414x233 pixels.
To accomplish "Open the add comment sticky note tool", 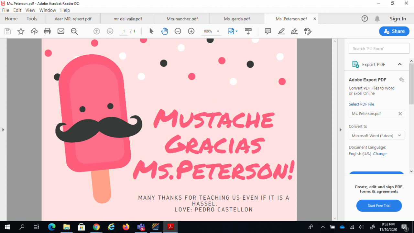I will click(268, 31).
